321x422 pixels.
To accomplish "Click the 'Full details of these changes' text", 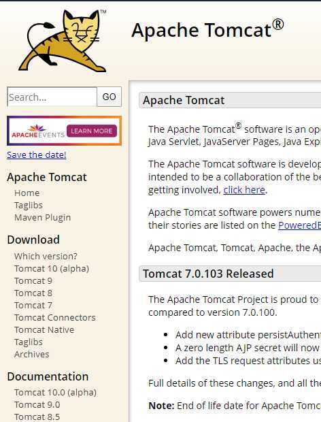I will 235,383.
